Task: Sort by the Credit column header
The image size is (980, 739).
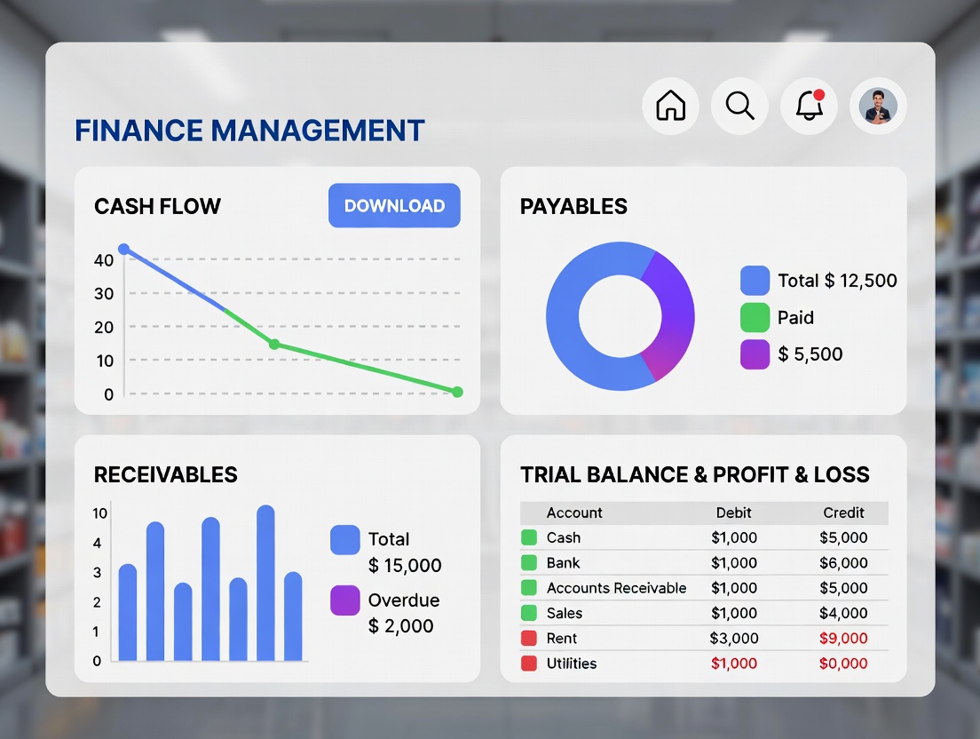Action: pyautogui.click(x=842, y=513)
